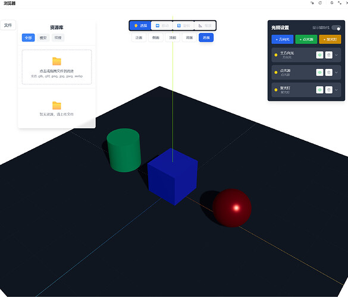Click the file upload drop zone
The height and width of the screenshot is (297, 348).
pyautogui.click(x=57, y=67)
